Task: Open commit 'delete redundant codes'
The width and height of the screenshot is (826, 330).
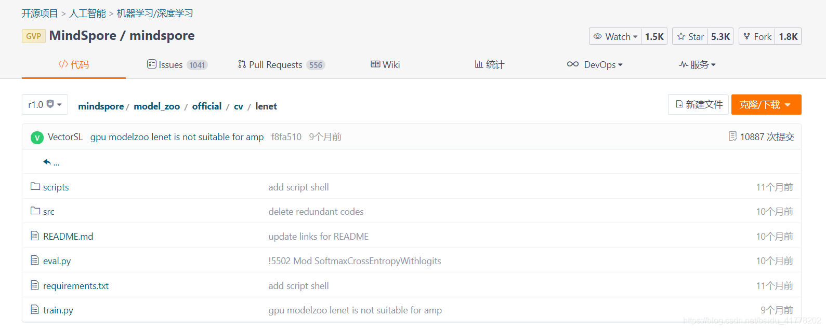Action: point(316,211)
